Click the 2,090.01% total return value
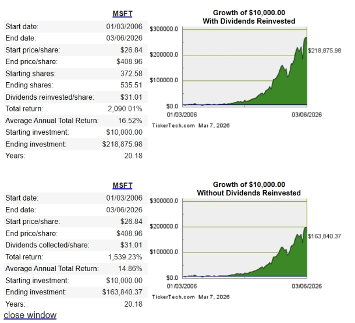This screenshot has width=355, height=323. pos(126,108)
